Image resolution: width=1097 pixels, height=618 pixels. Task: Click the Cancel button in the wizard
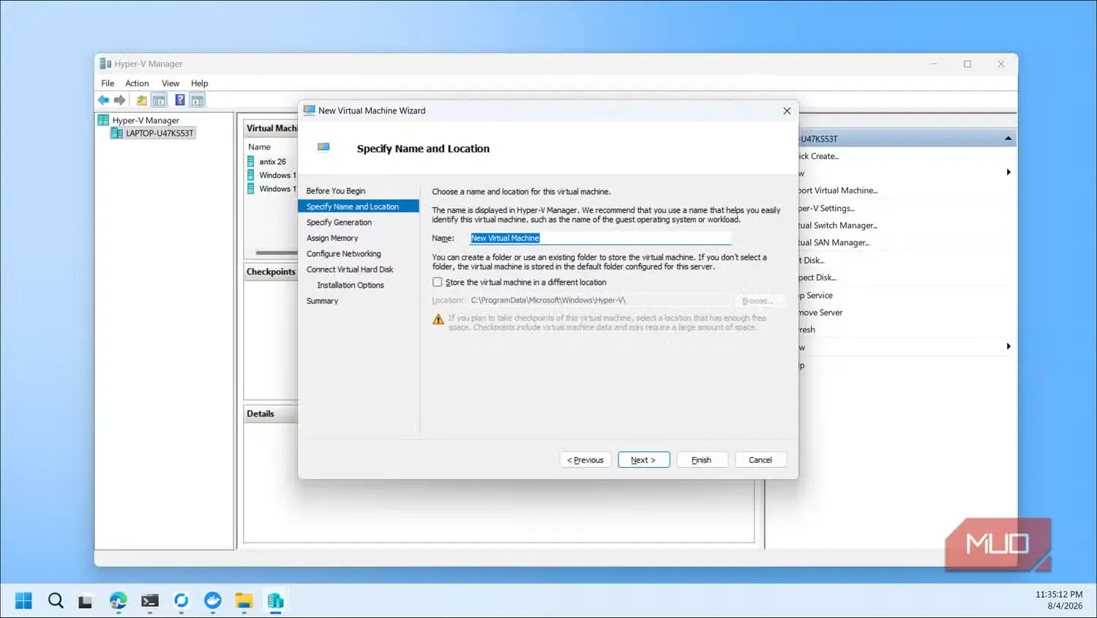[x=760, y=460]
